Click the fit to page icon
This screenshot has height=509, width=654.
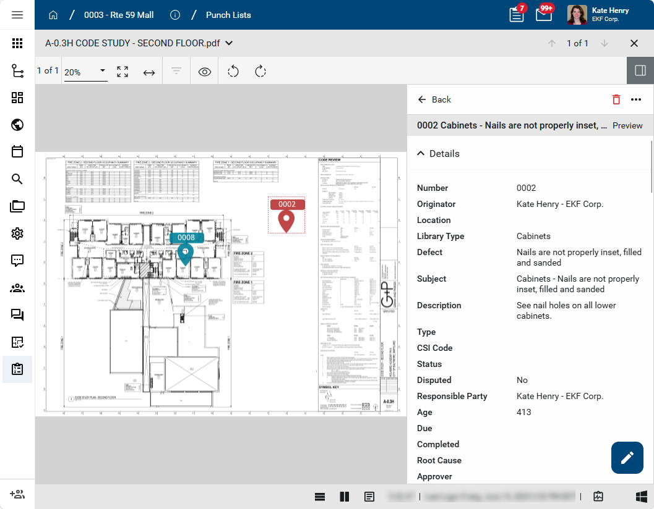pyautogui.click(x=123, y=72)
